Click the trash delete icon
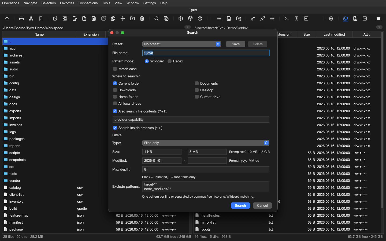Screen dimensions: 386x241 (142, 18)
